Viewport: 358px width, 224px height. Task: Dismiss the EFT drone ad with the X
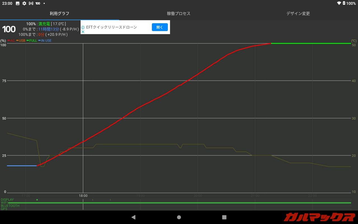tap(83, 32)
